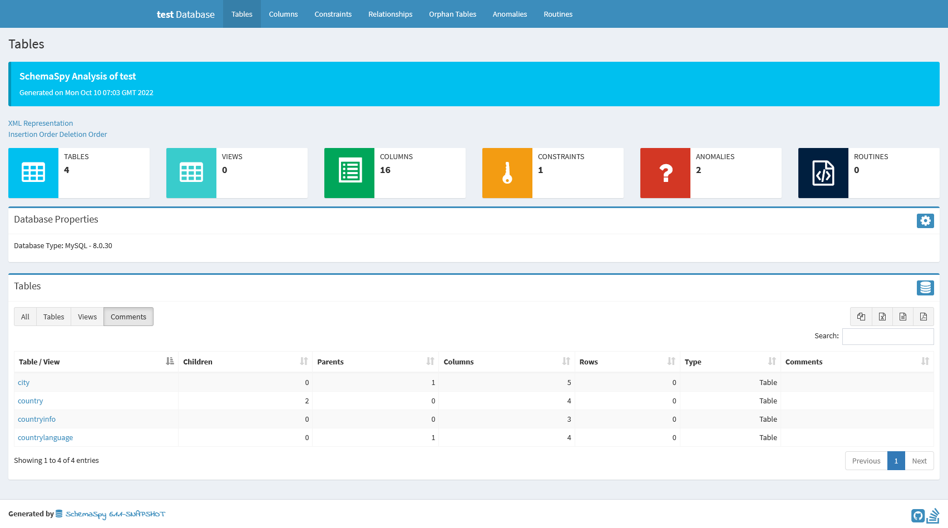
Task: Toggle the Comments column filter button
Action: 128,317
